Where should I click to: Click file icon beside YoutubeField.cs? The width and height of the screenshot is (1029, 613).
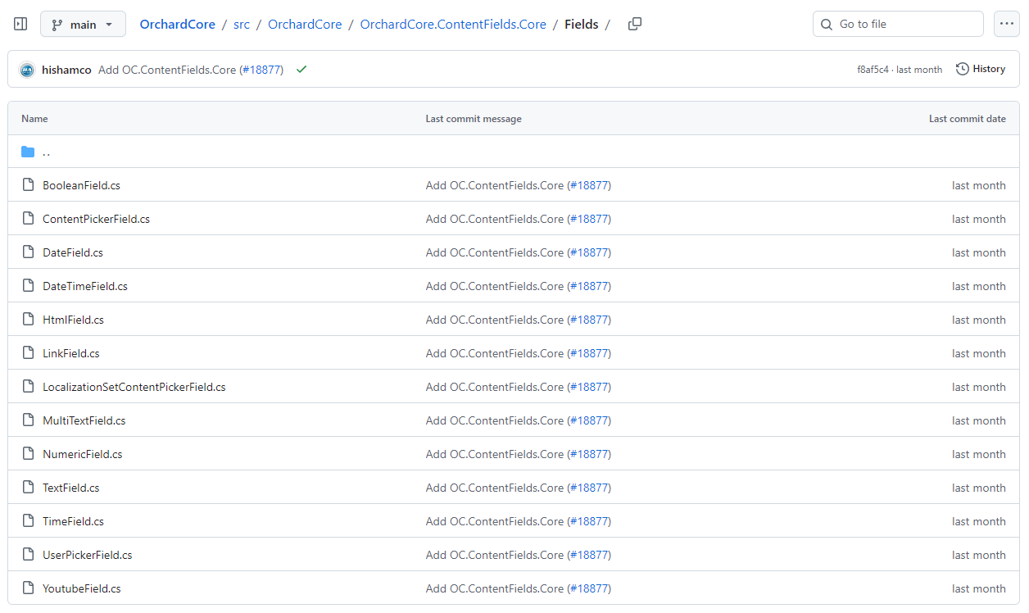pos(28,588)
